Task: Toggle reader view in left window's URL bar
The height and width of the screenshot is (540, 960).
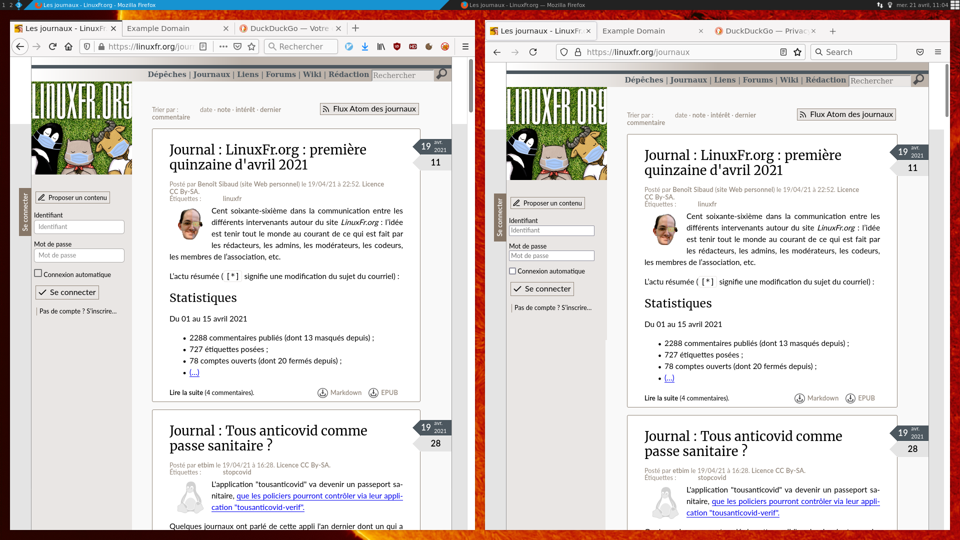Action: click(x=203, y=46)
